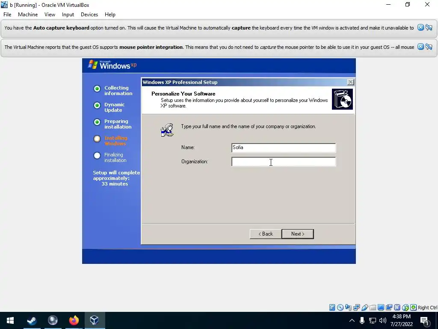Image resolution: width=438 pixels, height=329 pixels.
Task: Click the VirtualBox window title bar icon
Action: click(4, 5)
